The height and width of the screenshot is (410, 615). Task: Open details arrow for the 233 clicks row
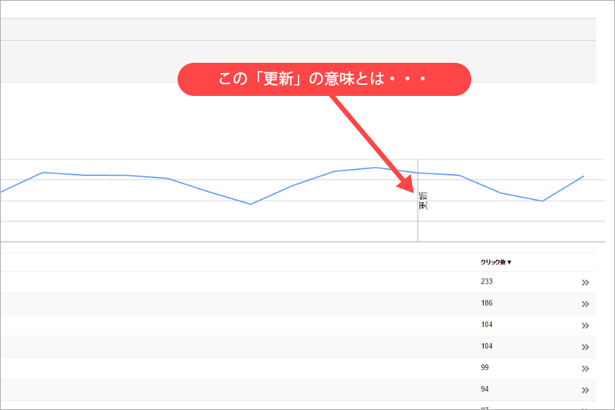(x=585, y=282)
